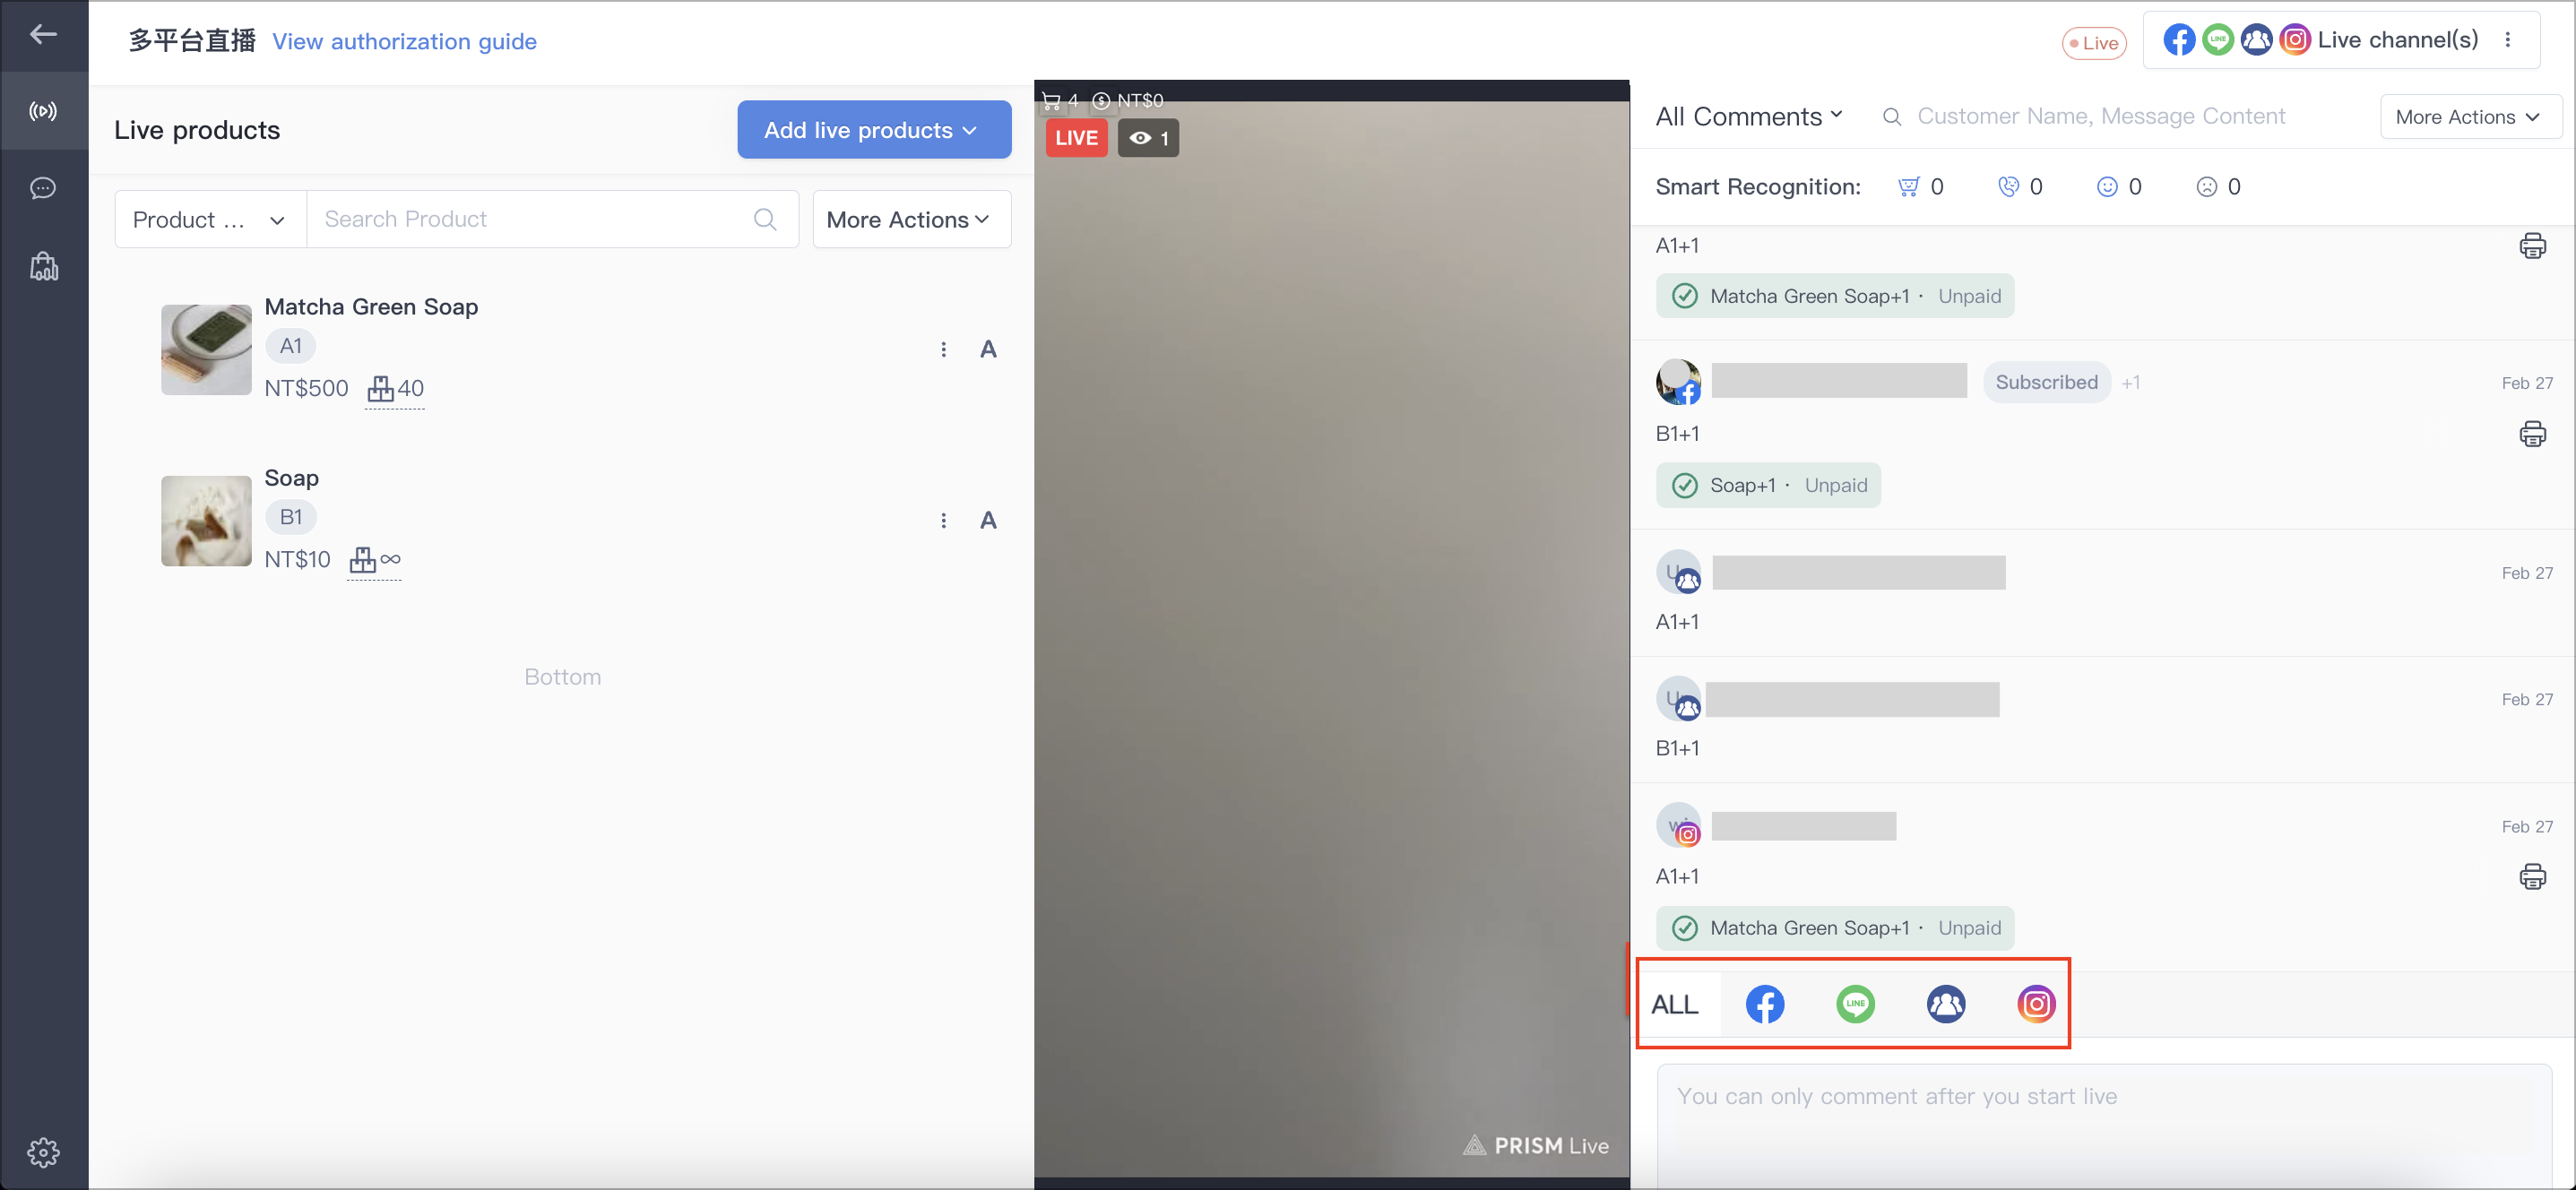Click NT$0 sales total above video

(x=1128, y=100)
